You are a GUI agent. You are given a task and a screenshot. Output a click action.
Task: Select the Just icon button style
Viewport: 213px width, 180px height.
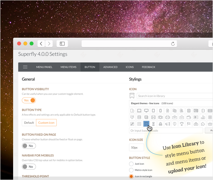(x=131, y=164)
